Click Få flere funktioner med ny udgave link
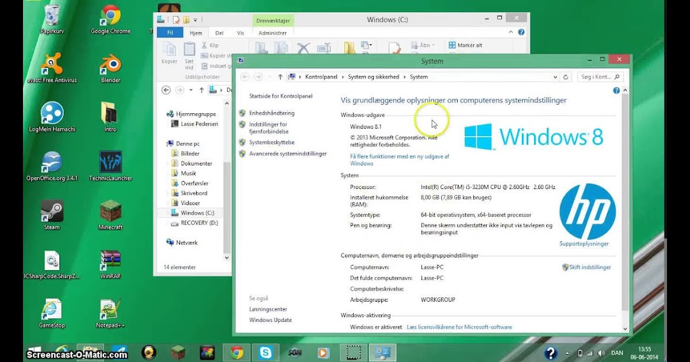Image resolution: width=690 pixels, height=362 pixels. [400, 160]
